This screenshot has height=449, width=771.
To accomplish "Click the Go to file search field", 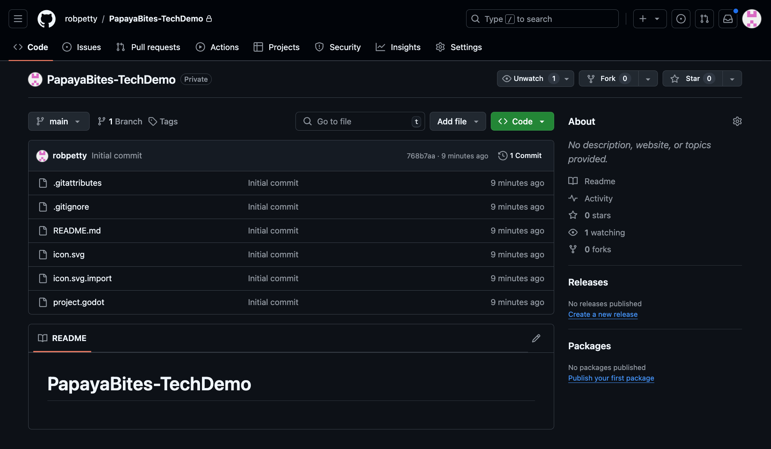I will coord(360,121).
